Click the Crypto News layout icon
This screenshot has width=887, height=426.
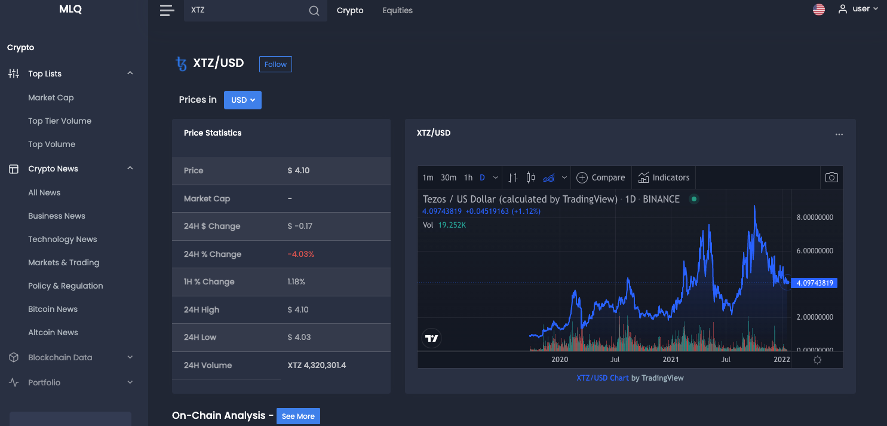click(14, 169)
